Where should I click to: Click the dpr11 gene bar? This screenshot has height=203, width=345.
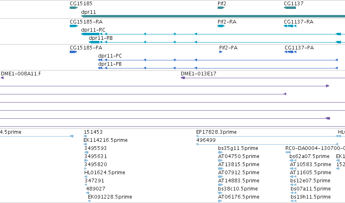point(213,16)
